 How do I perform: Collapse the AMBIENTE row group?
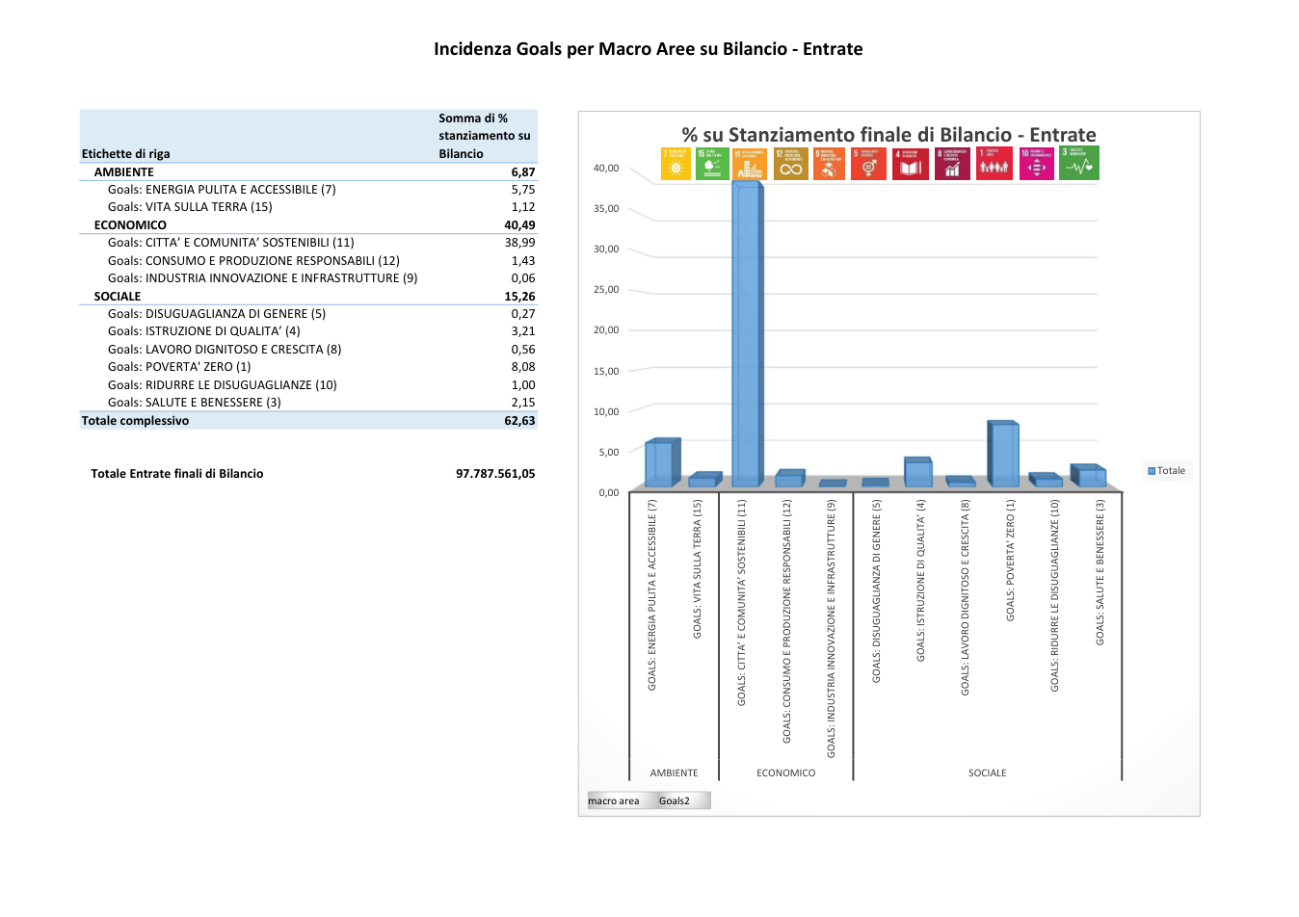tap(123, 172)
